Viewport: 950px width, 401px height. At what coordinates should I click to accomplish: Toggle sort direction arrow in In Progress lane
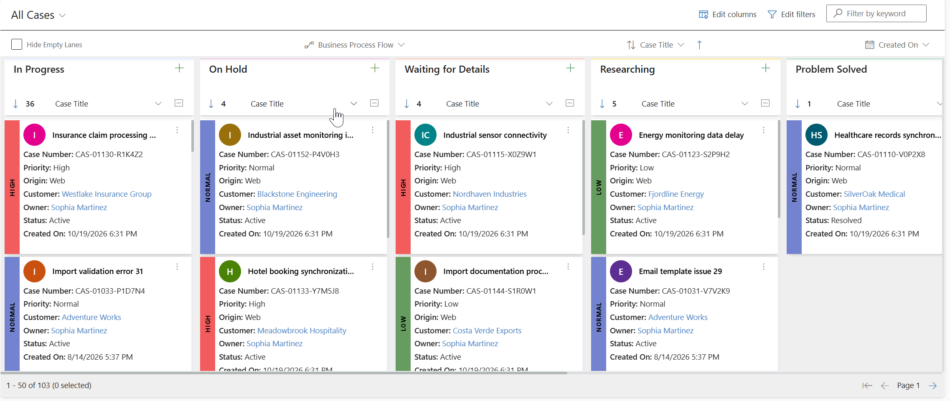pos(16,104)
